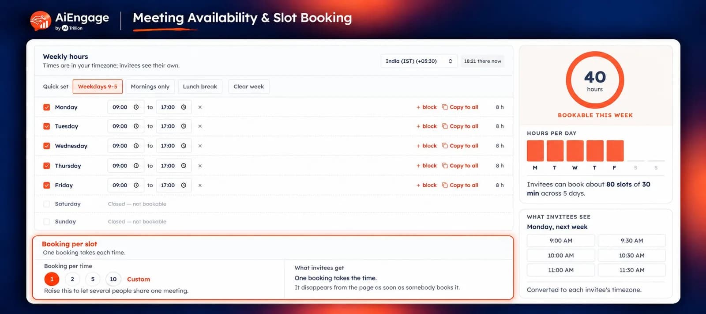706x314 pixels.
Task: Apply Mornings only quick set
Action: coord(150,87)
